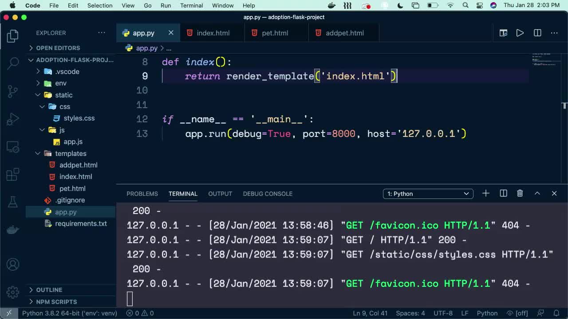Kill the terminal with the trash icon
Viewport: 568px width, 319px height.
[520, 193]
